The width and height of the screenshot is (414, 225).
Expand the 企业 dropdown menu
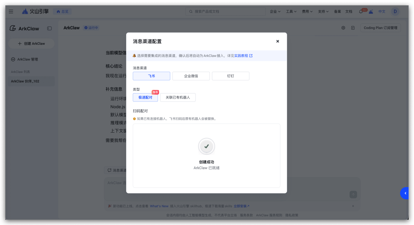[x=275, y=11]
